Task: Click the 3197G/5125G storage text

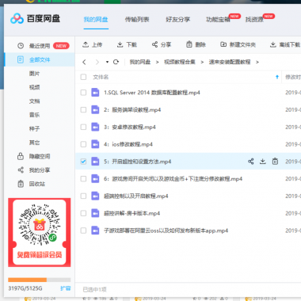Action: (25, 288)
